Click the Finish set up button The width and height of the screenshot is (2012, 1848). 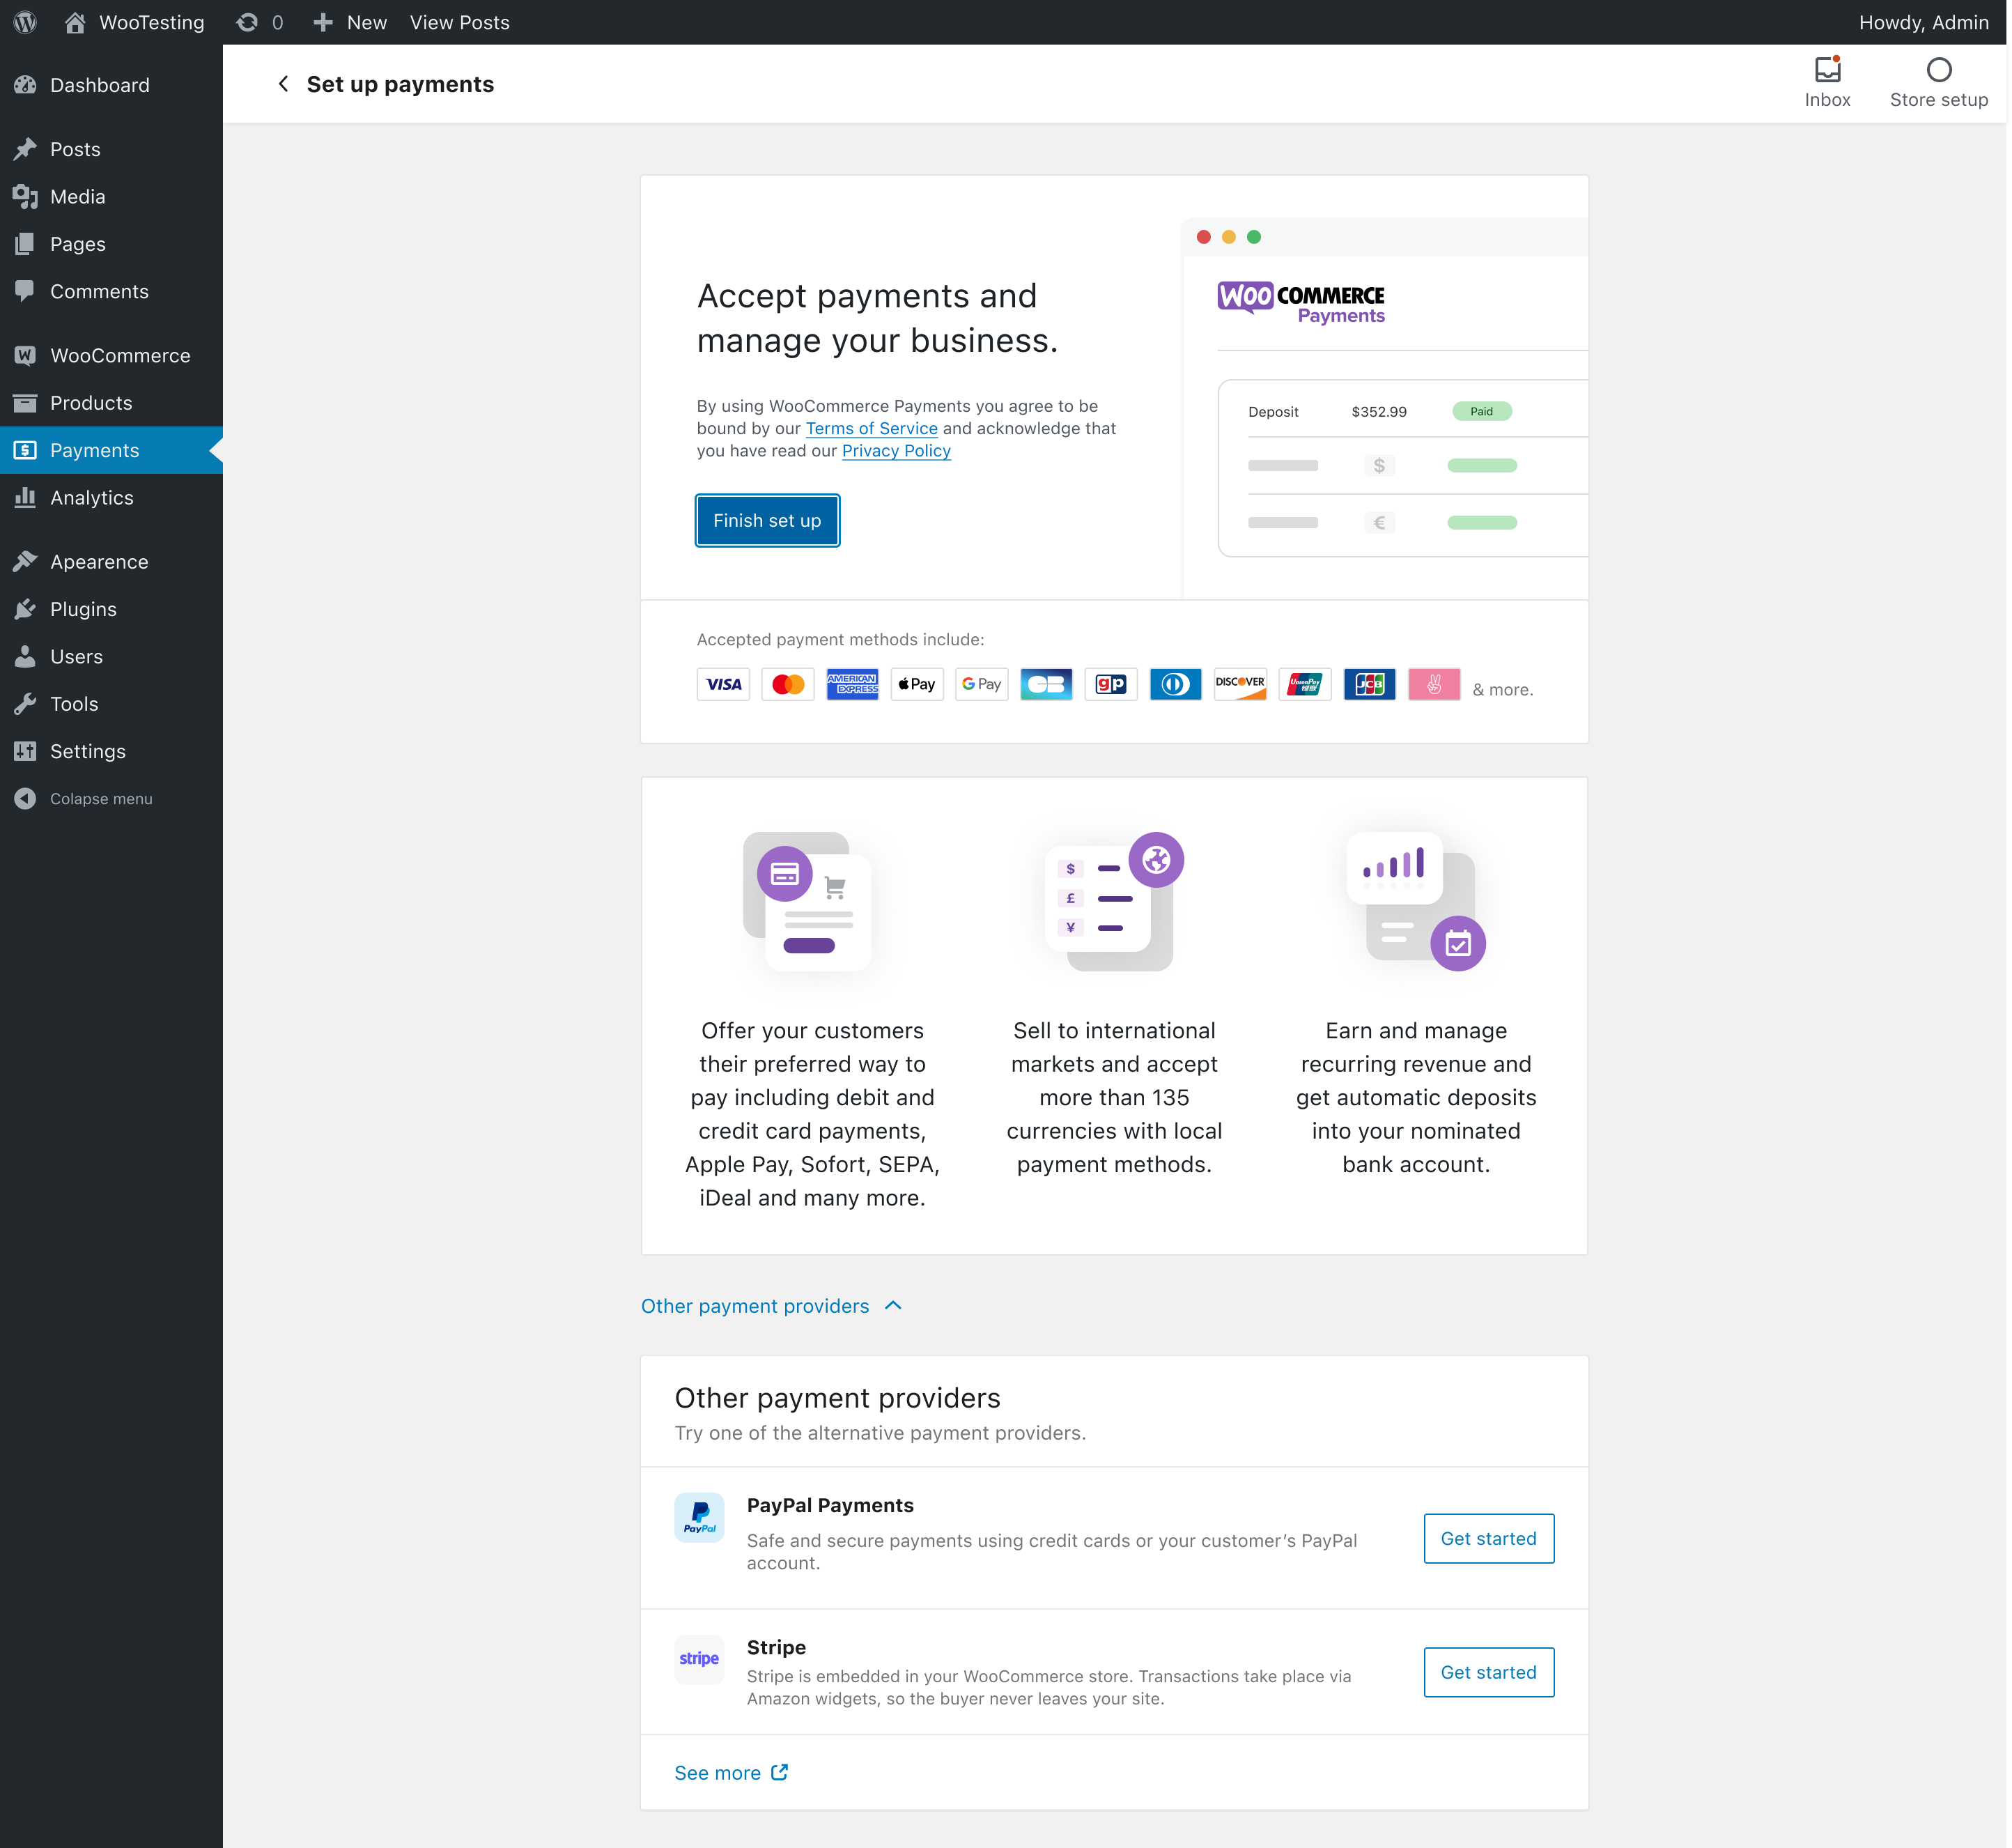pyautogui.click(x=766, y=520)
